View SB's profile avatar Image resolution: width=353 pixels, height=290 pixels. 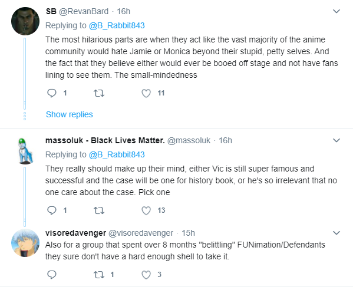click(x=25, y=21)
